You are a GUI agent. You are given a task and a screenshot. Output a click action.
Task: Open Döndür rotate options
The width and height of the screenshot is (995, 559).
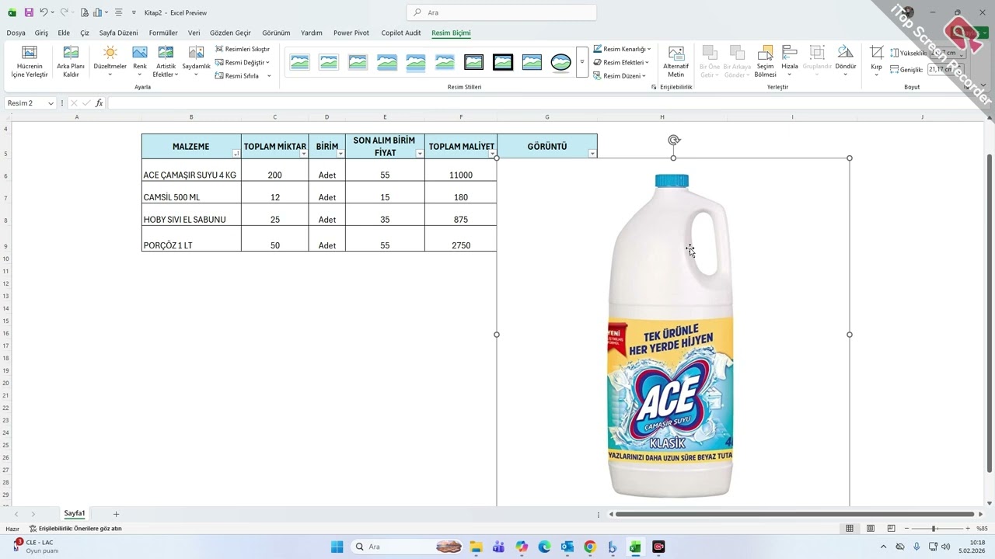coord(846,62)
